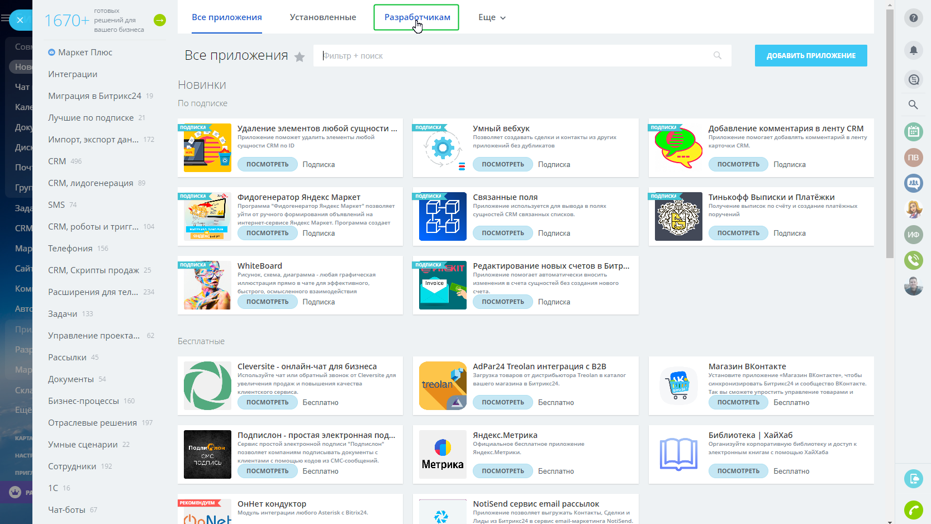The height and width of the screenshot is (524, 931).
Task: Click ПОСМОТРЕТЬ for Редактирование новых счетов
Action: (x=503, y=302)
